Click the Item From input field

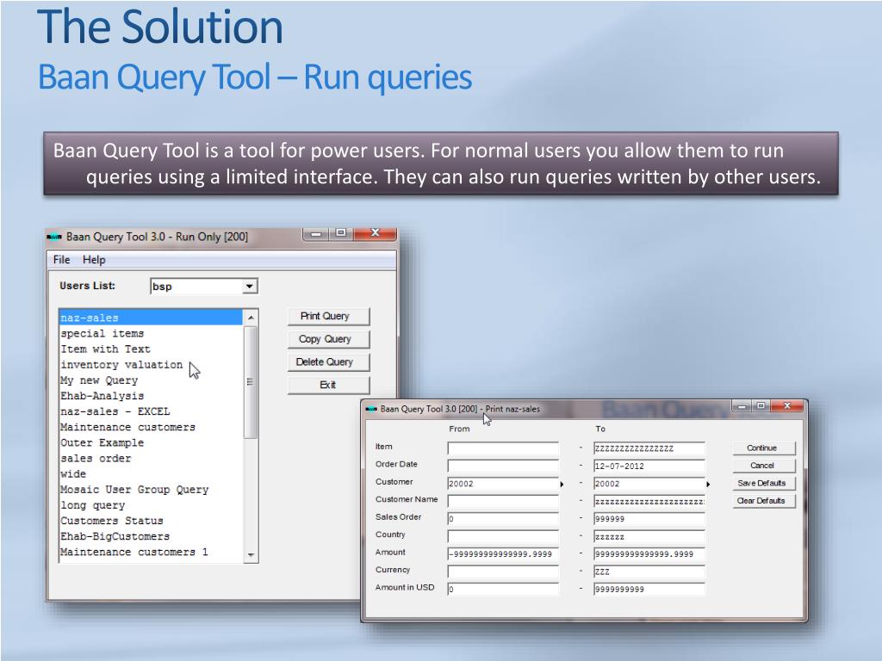[503, 448]
